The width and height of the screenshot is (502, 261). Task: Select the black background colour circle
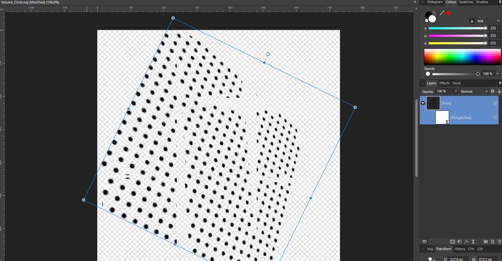428,15
